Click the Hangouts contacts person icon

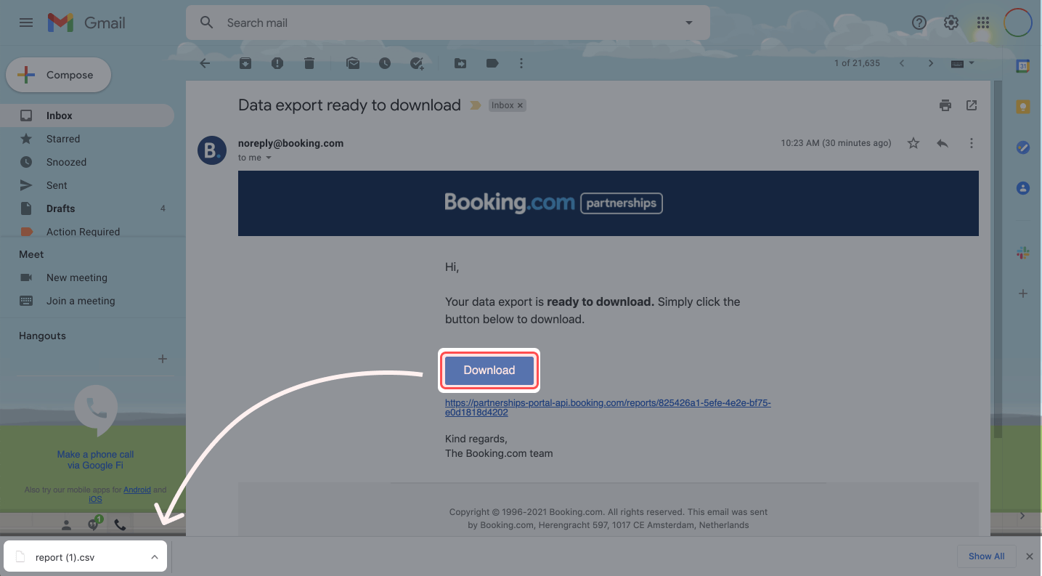(x=66, y=524)
